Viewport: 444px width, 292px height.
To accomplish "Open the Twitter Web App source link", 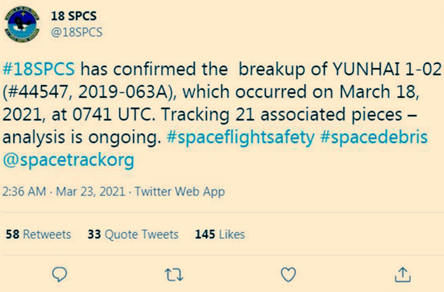I will pyautogui.click(x=180, y=191).
